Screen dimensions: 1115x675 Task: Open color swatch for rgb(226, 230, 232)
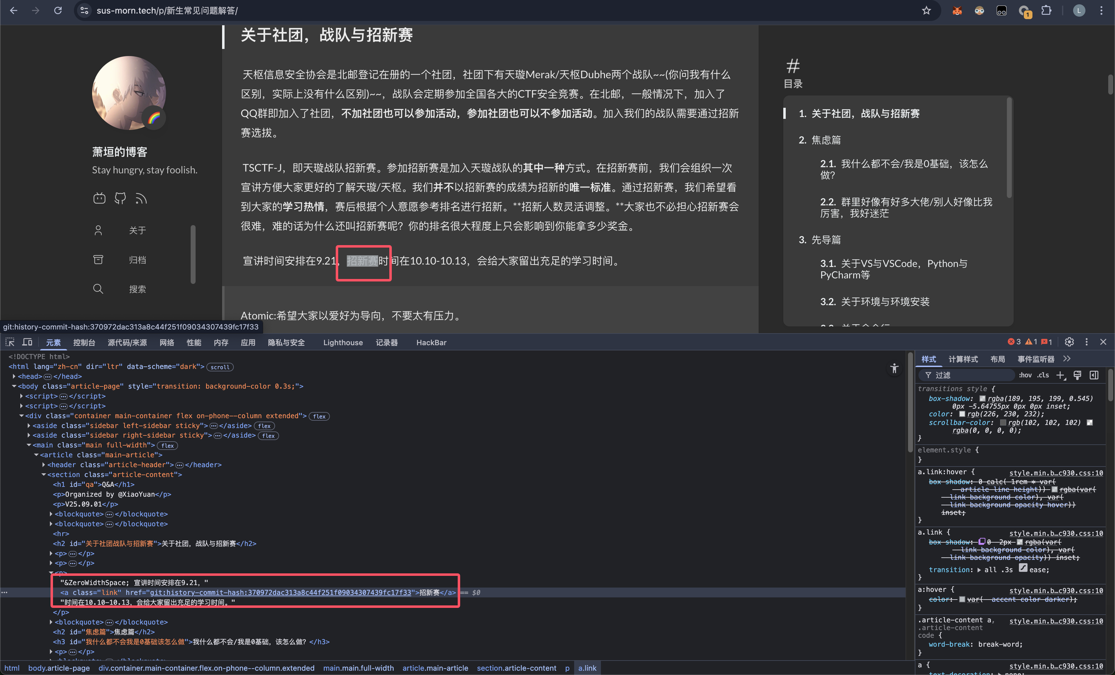click(x=962, y=414)
